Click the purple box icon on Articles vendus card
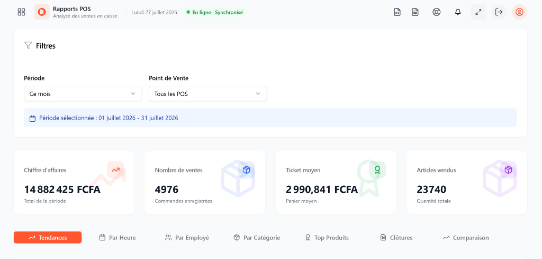 pyautogui.click(x=508, y=170)
